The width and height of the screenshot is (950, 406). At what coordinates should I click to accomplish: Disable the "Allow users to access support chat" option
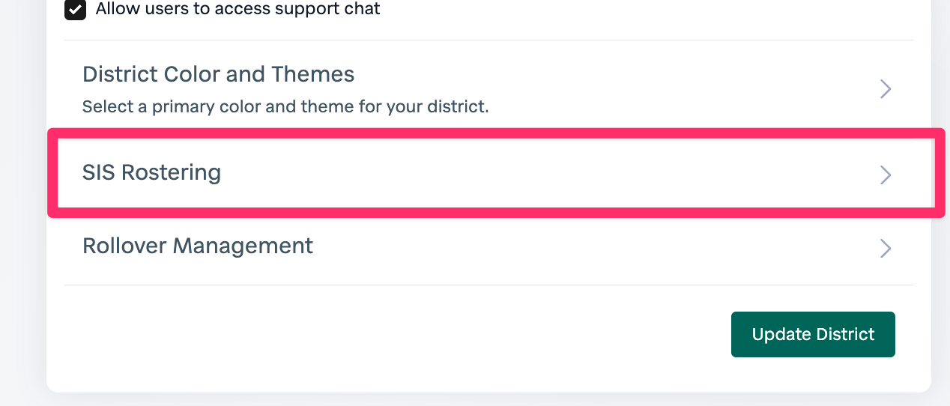75,10
